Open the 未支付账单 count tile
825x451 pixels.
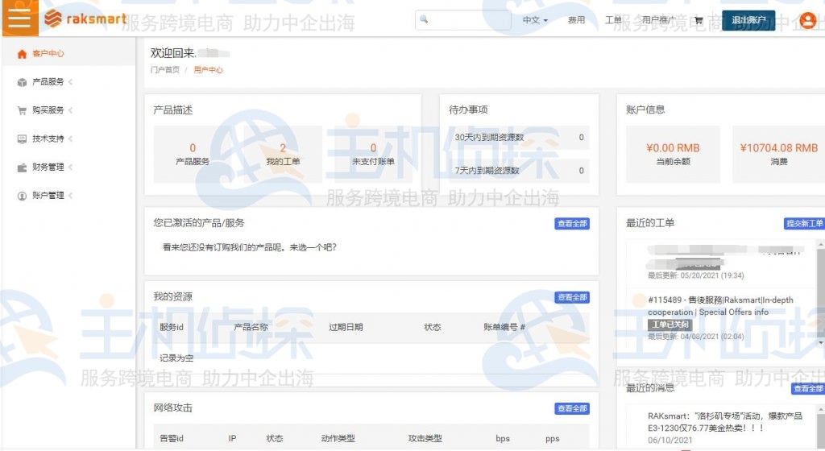[373, 154]
